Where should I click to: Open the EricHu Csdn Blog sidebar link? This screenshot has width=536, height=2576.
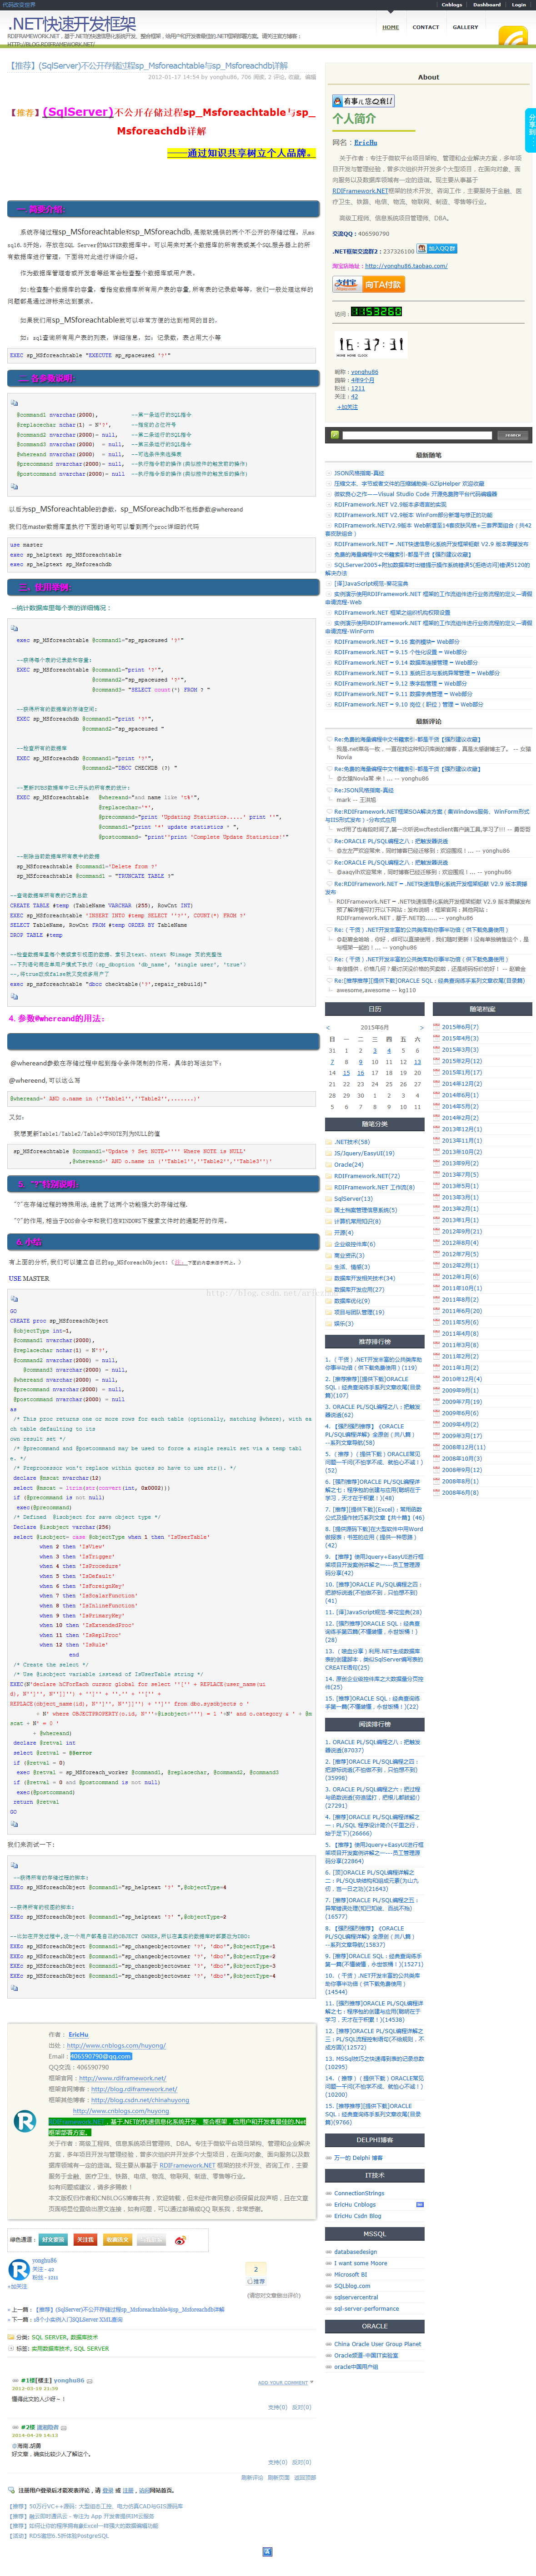[357, 2216]
